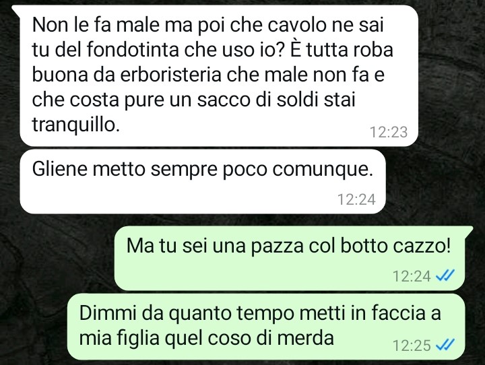Click the tail of the first incoming bubble

click(16, 9)
